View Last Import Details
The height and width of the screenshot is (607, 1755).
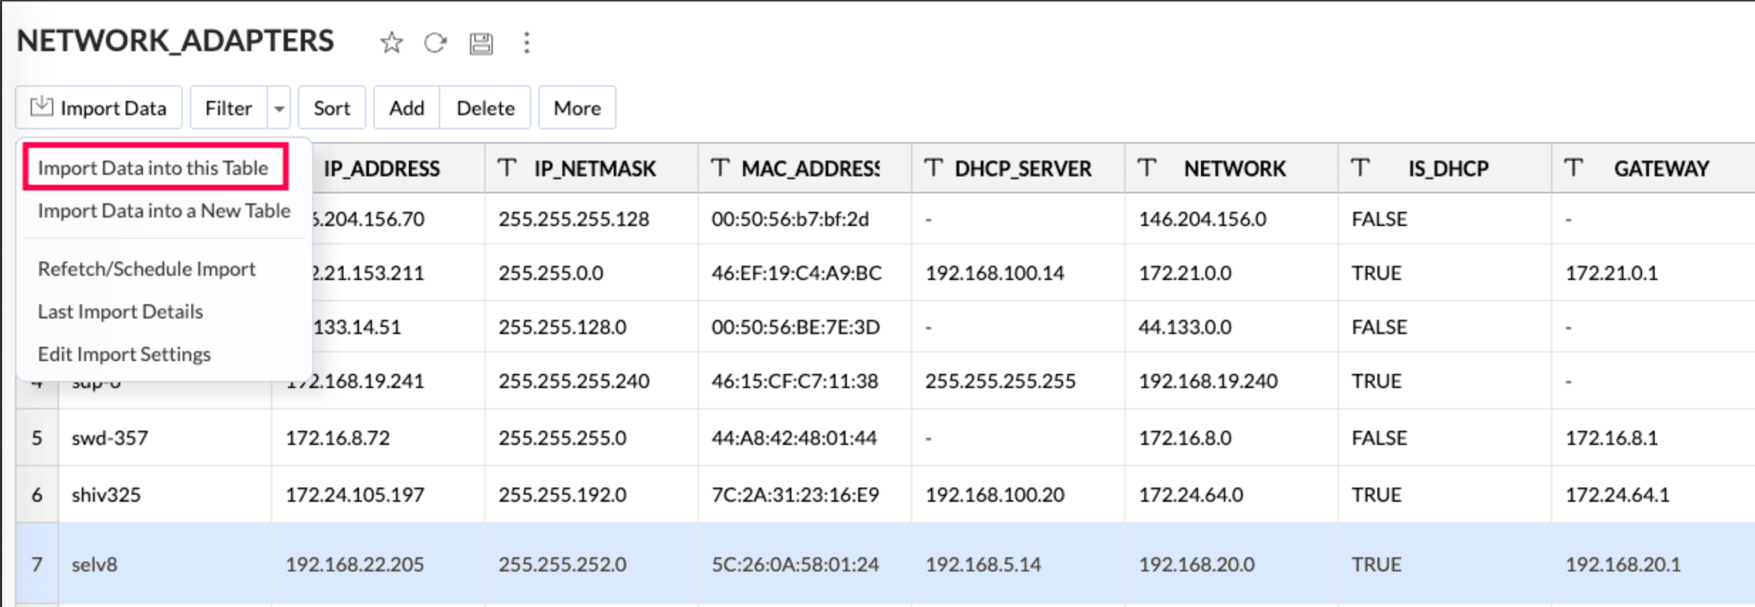[x=120, y=311]
